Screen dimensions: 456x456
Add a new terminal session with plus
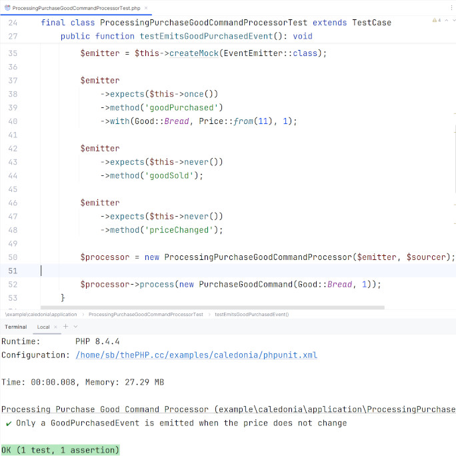(x=65, y=327)
